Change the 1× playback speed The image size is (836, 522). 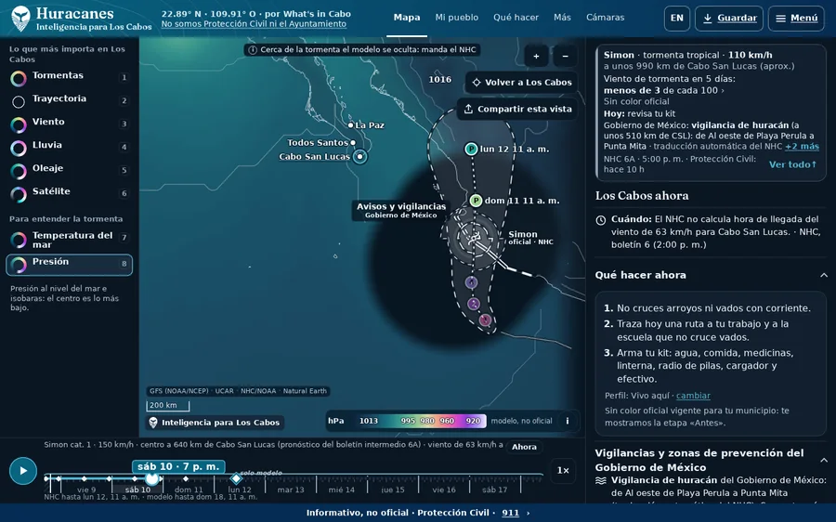point(563,470)
